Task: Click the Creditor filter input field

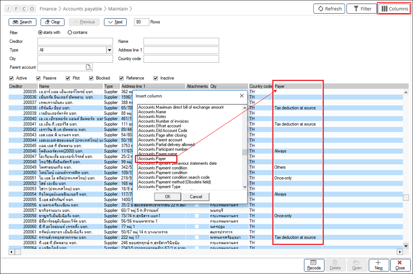Action: (75, 42)
